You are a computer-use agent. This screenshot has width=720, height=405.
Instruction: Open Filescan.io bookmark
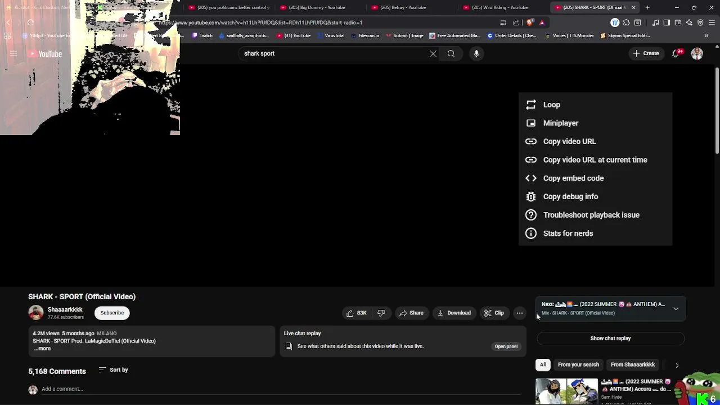pyautogui.click(x=365, y=35)
